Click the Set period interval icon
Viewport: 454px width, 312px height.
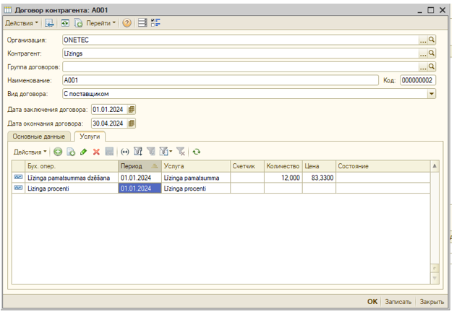coord(124,152)
